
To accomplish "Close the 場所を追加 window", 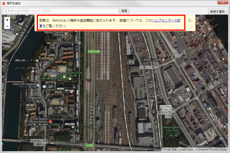I will 223,2.
